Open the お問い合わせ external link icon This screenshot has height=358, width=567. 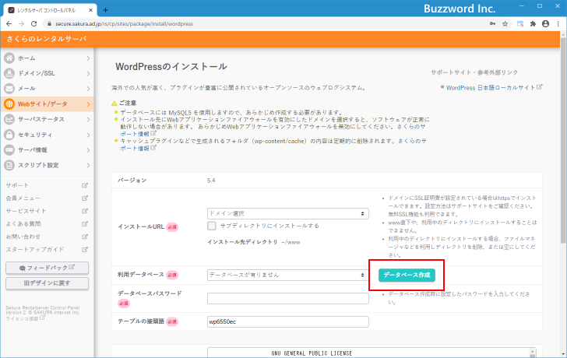[x=85, y=237]
